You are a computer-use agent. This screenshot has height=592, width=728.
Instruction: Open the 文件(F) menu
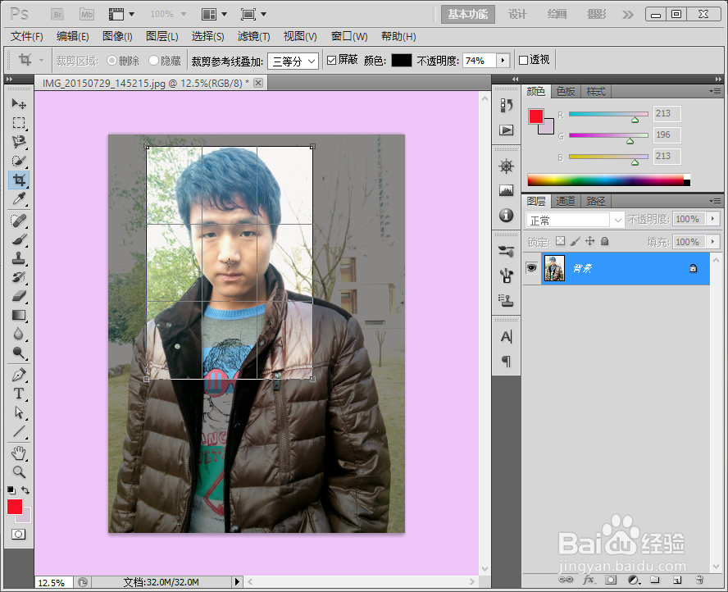pyautogui.click(x=27, y=36)
